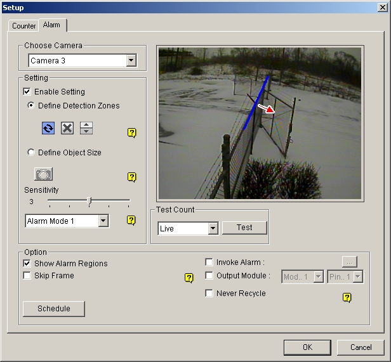Open the Schedule settings button
The image size is (391, 362).
point(54,309)
